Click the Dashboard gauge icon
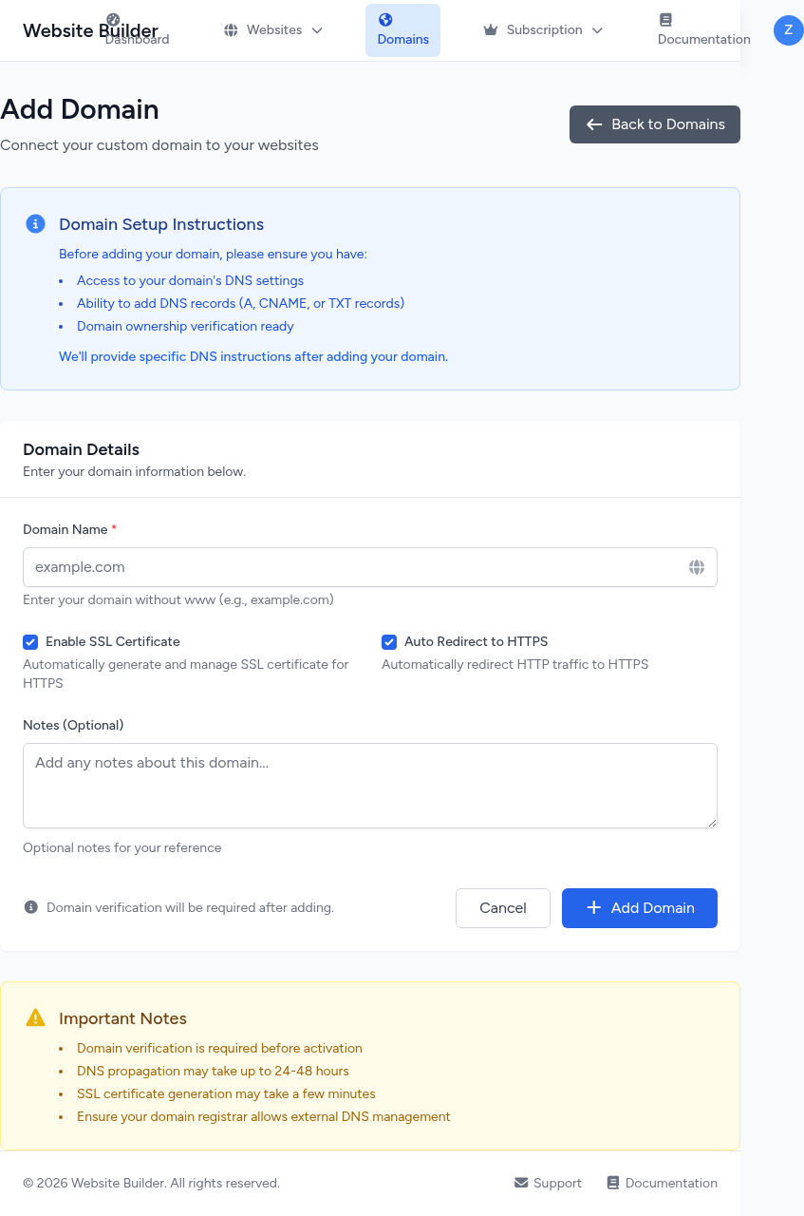This screenshot has height=1216, width=804. tap(113, 20)
